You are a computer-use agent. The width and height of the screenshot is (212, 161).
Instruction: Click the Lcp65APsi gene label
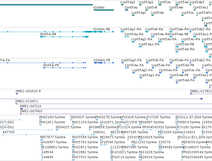point(204,13)
